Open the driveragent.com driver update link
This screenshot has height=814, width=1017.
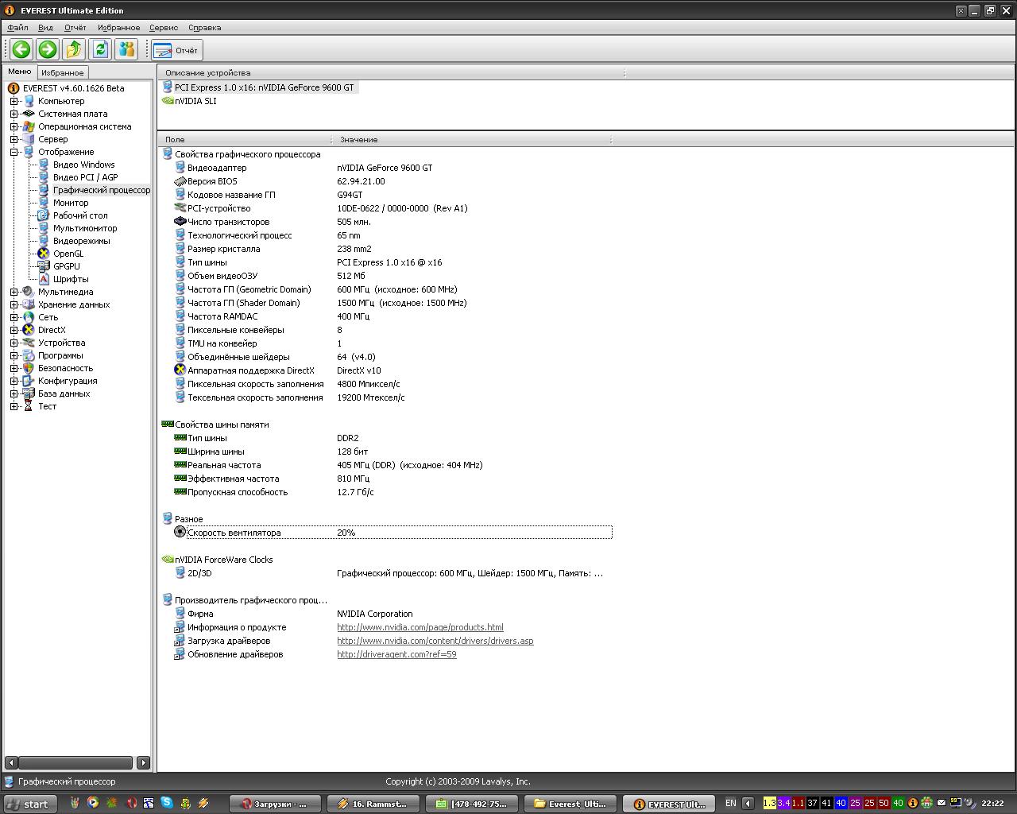396,654
